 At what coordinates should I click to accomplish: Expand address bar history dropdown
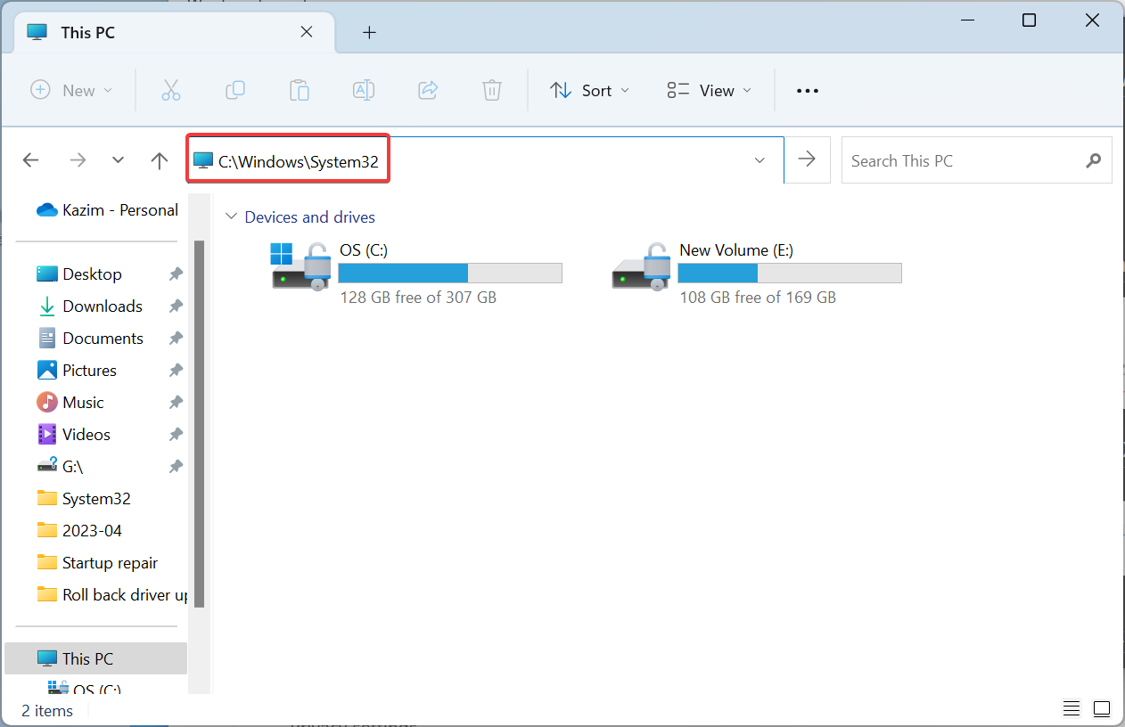760,160
